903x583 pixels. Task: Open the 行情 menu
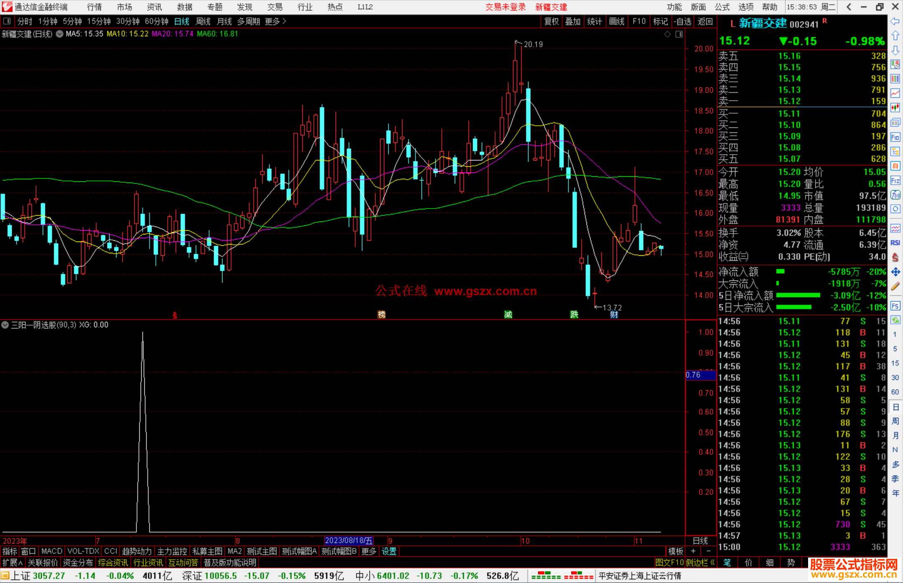click(x=94, y=7)
